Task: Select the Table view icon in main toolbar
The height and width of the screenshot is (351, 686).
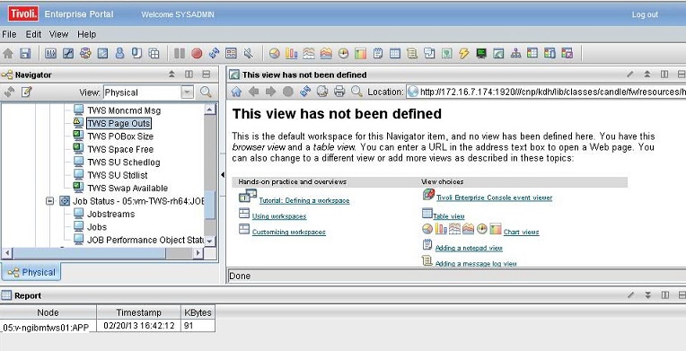Action: coord(395,53)
